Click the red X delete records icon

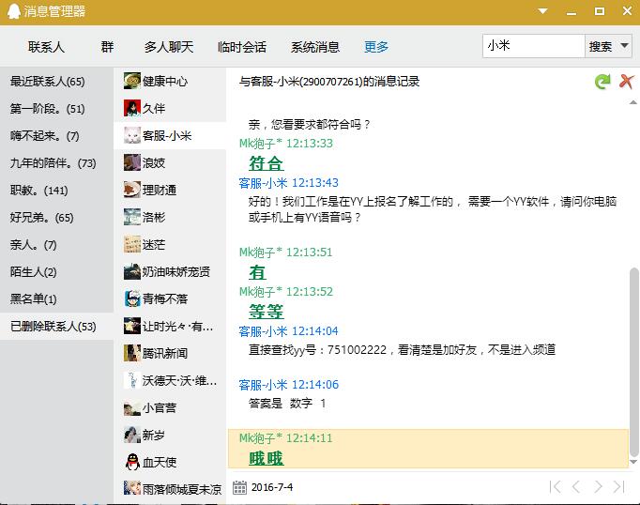[626, 82]
